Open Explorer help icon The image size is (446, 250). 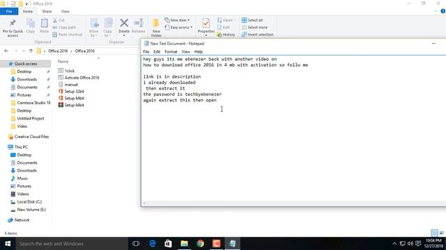tap(443, 11)
